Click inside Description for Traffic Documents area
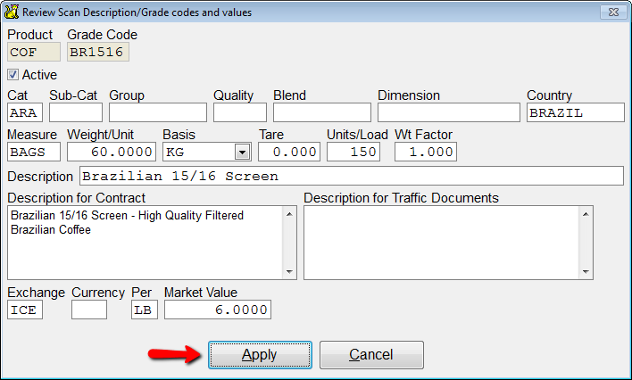Screen dimensions: 632x380 [x=441, y=243]
